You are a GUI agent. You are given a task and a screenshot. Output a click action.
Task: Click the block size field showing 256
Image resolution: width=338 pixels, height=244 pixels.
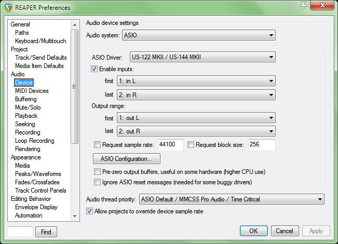262,145
